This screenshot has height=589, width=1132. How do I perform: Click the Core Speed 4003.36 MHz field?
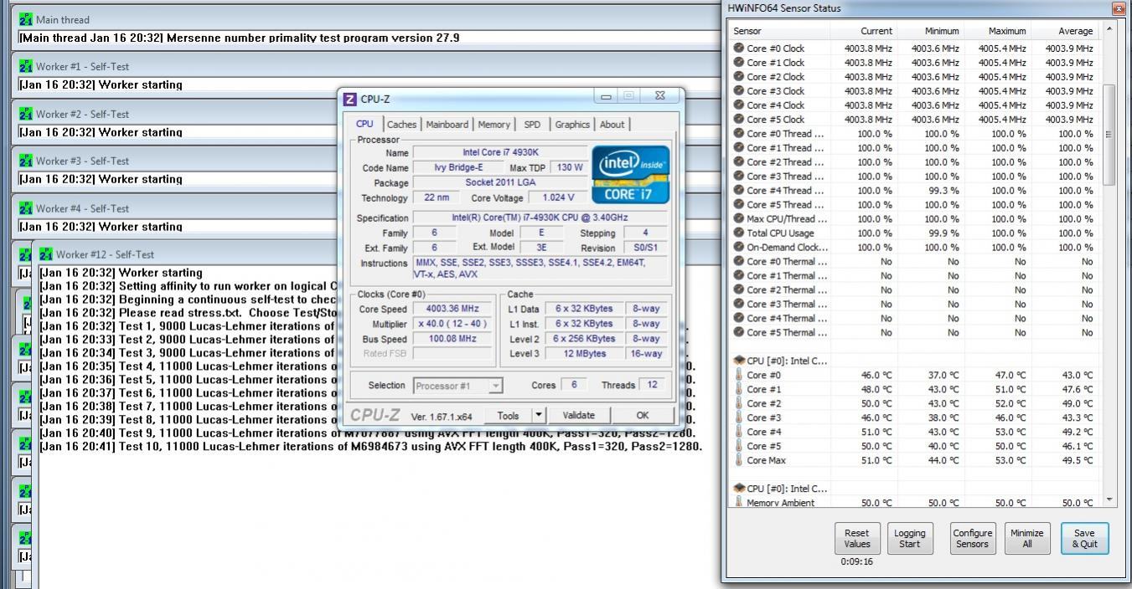(x=452, y=309)
